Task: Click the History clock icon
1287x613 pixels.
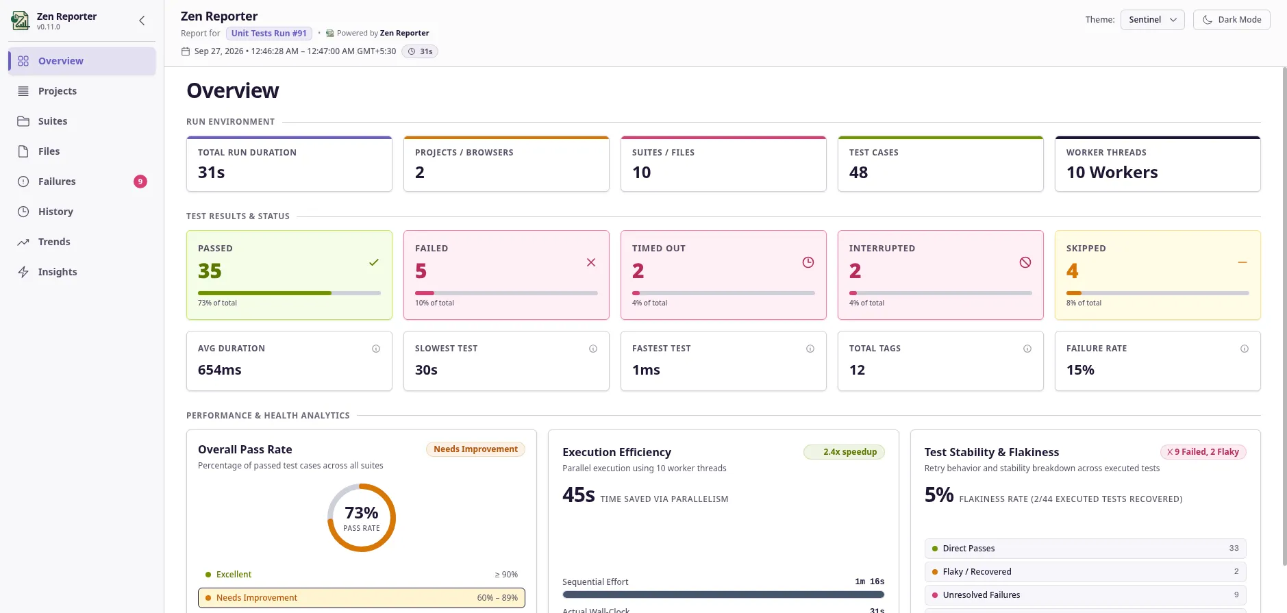Action: click(23, 212)
